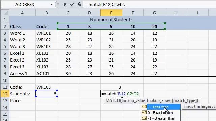
Task: Click cell 'Word 3'
Action: (x=23, y=46)
